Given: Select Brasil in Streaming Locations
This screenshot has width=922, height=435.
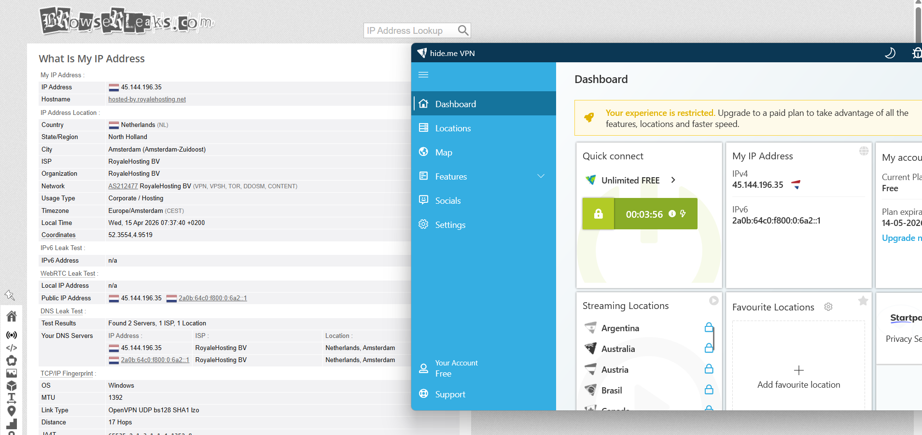Looking at the screenshot, I should (x=612, y=390).
